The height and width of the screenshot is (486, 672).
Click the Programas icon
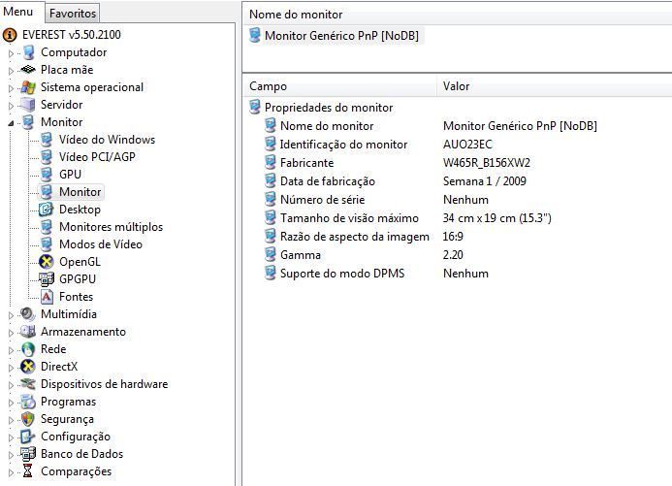click(x=28, y=402)
